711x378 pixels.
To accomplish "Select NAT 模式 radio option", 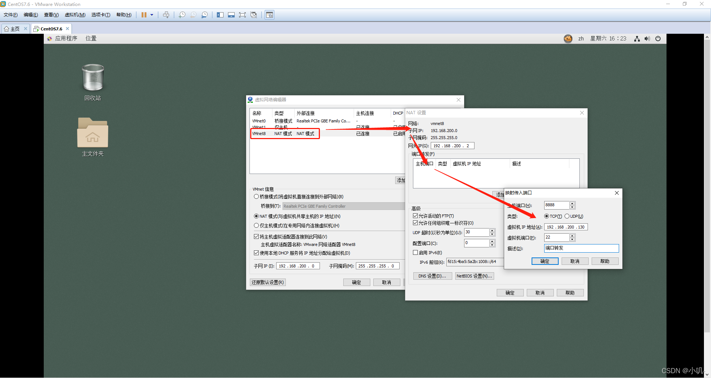I will tap(256, 216).
